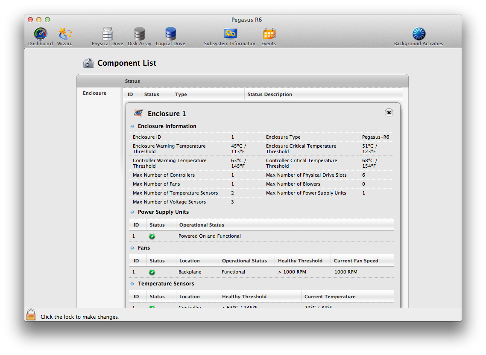Click the Backplane fan status checkmark
This screenshot has width=486, height=355.
(152, 272)
